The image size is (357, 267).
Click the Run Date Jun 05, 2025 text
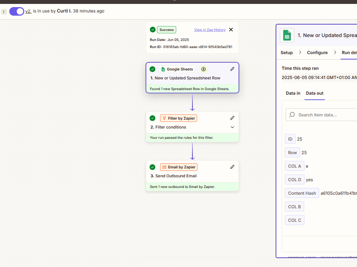pos(178,40)
